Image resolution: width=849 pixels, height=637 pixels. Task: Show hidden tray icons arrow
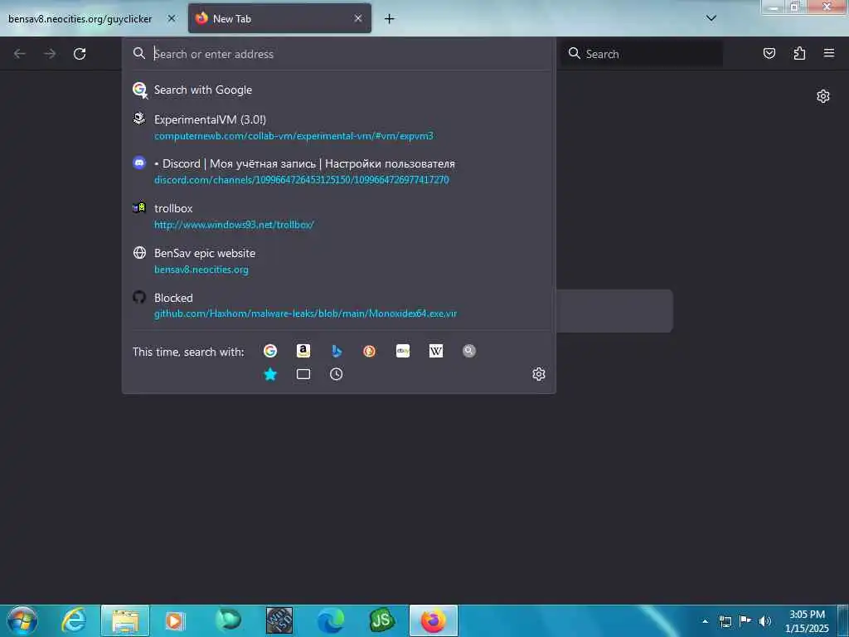pos(705,621)
